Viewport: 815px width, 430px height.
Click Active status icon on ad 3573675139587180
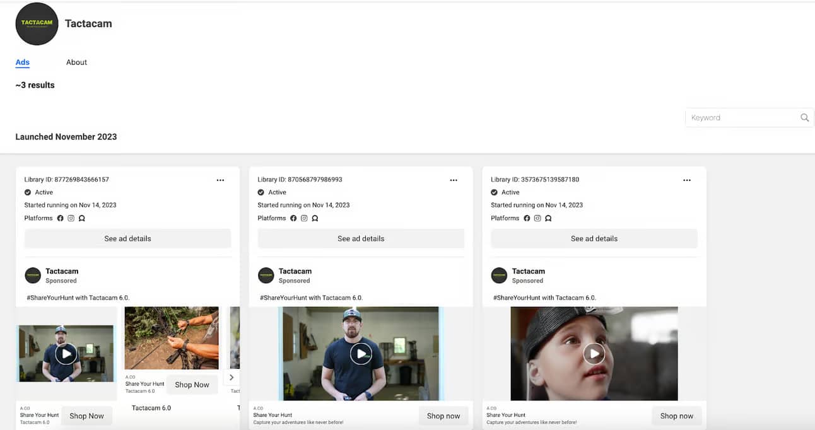click(x=495, y=192)
